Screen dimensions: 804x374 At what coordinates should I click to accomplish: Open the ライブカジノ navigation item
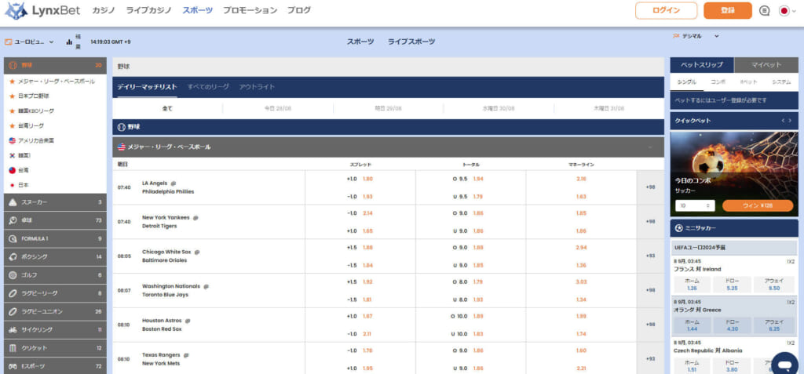tap(148, 10)
